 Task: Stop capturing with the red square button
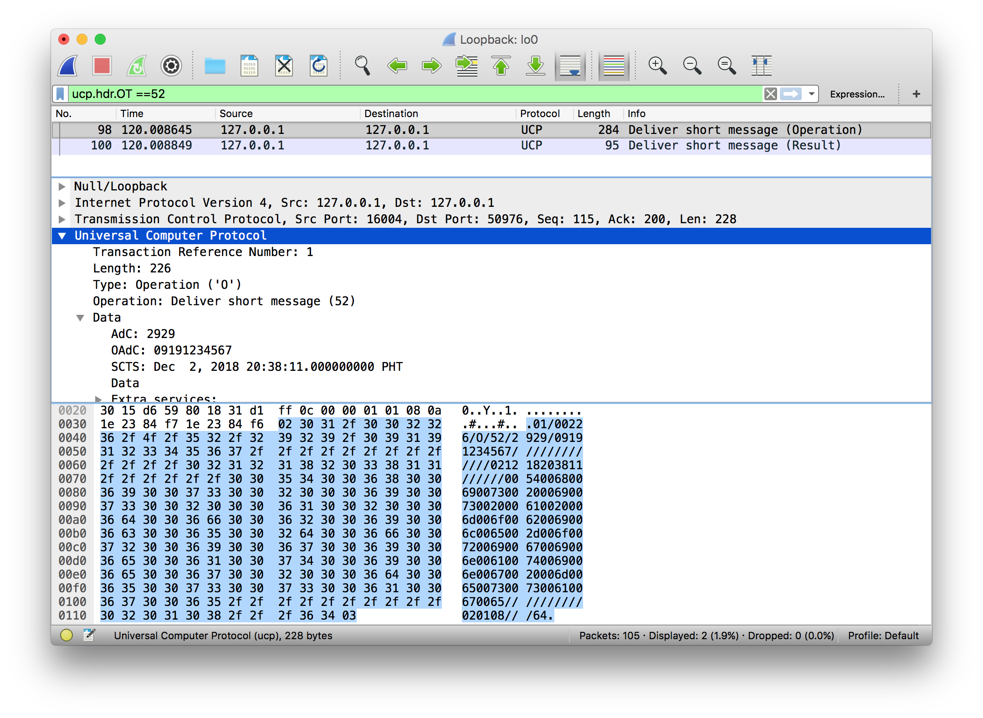point(102,66)
